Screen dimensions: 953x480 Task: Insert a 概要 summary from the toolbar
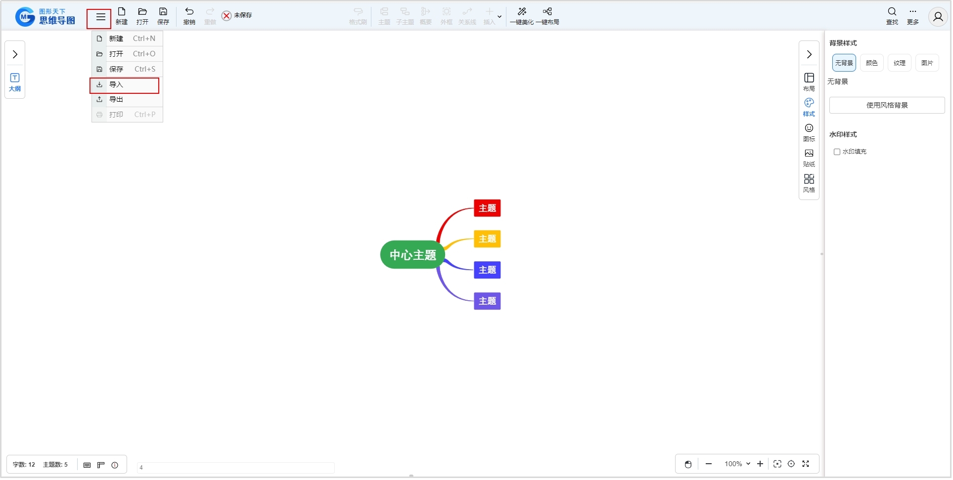426,16
